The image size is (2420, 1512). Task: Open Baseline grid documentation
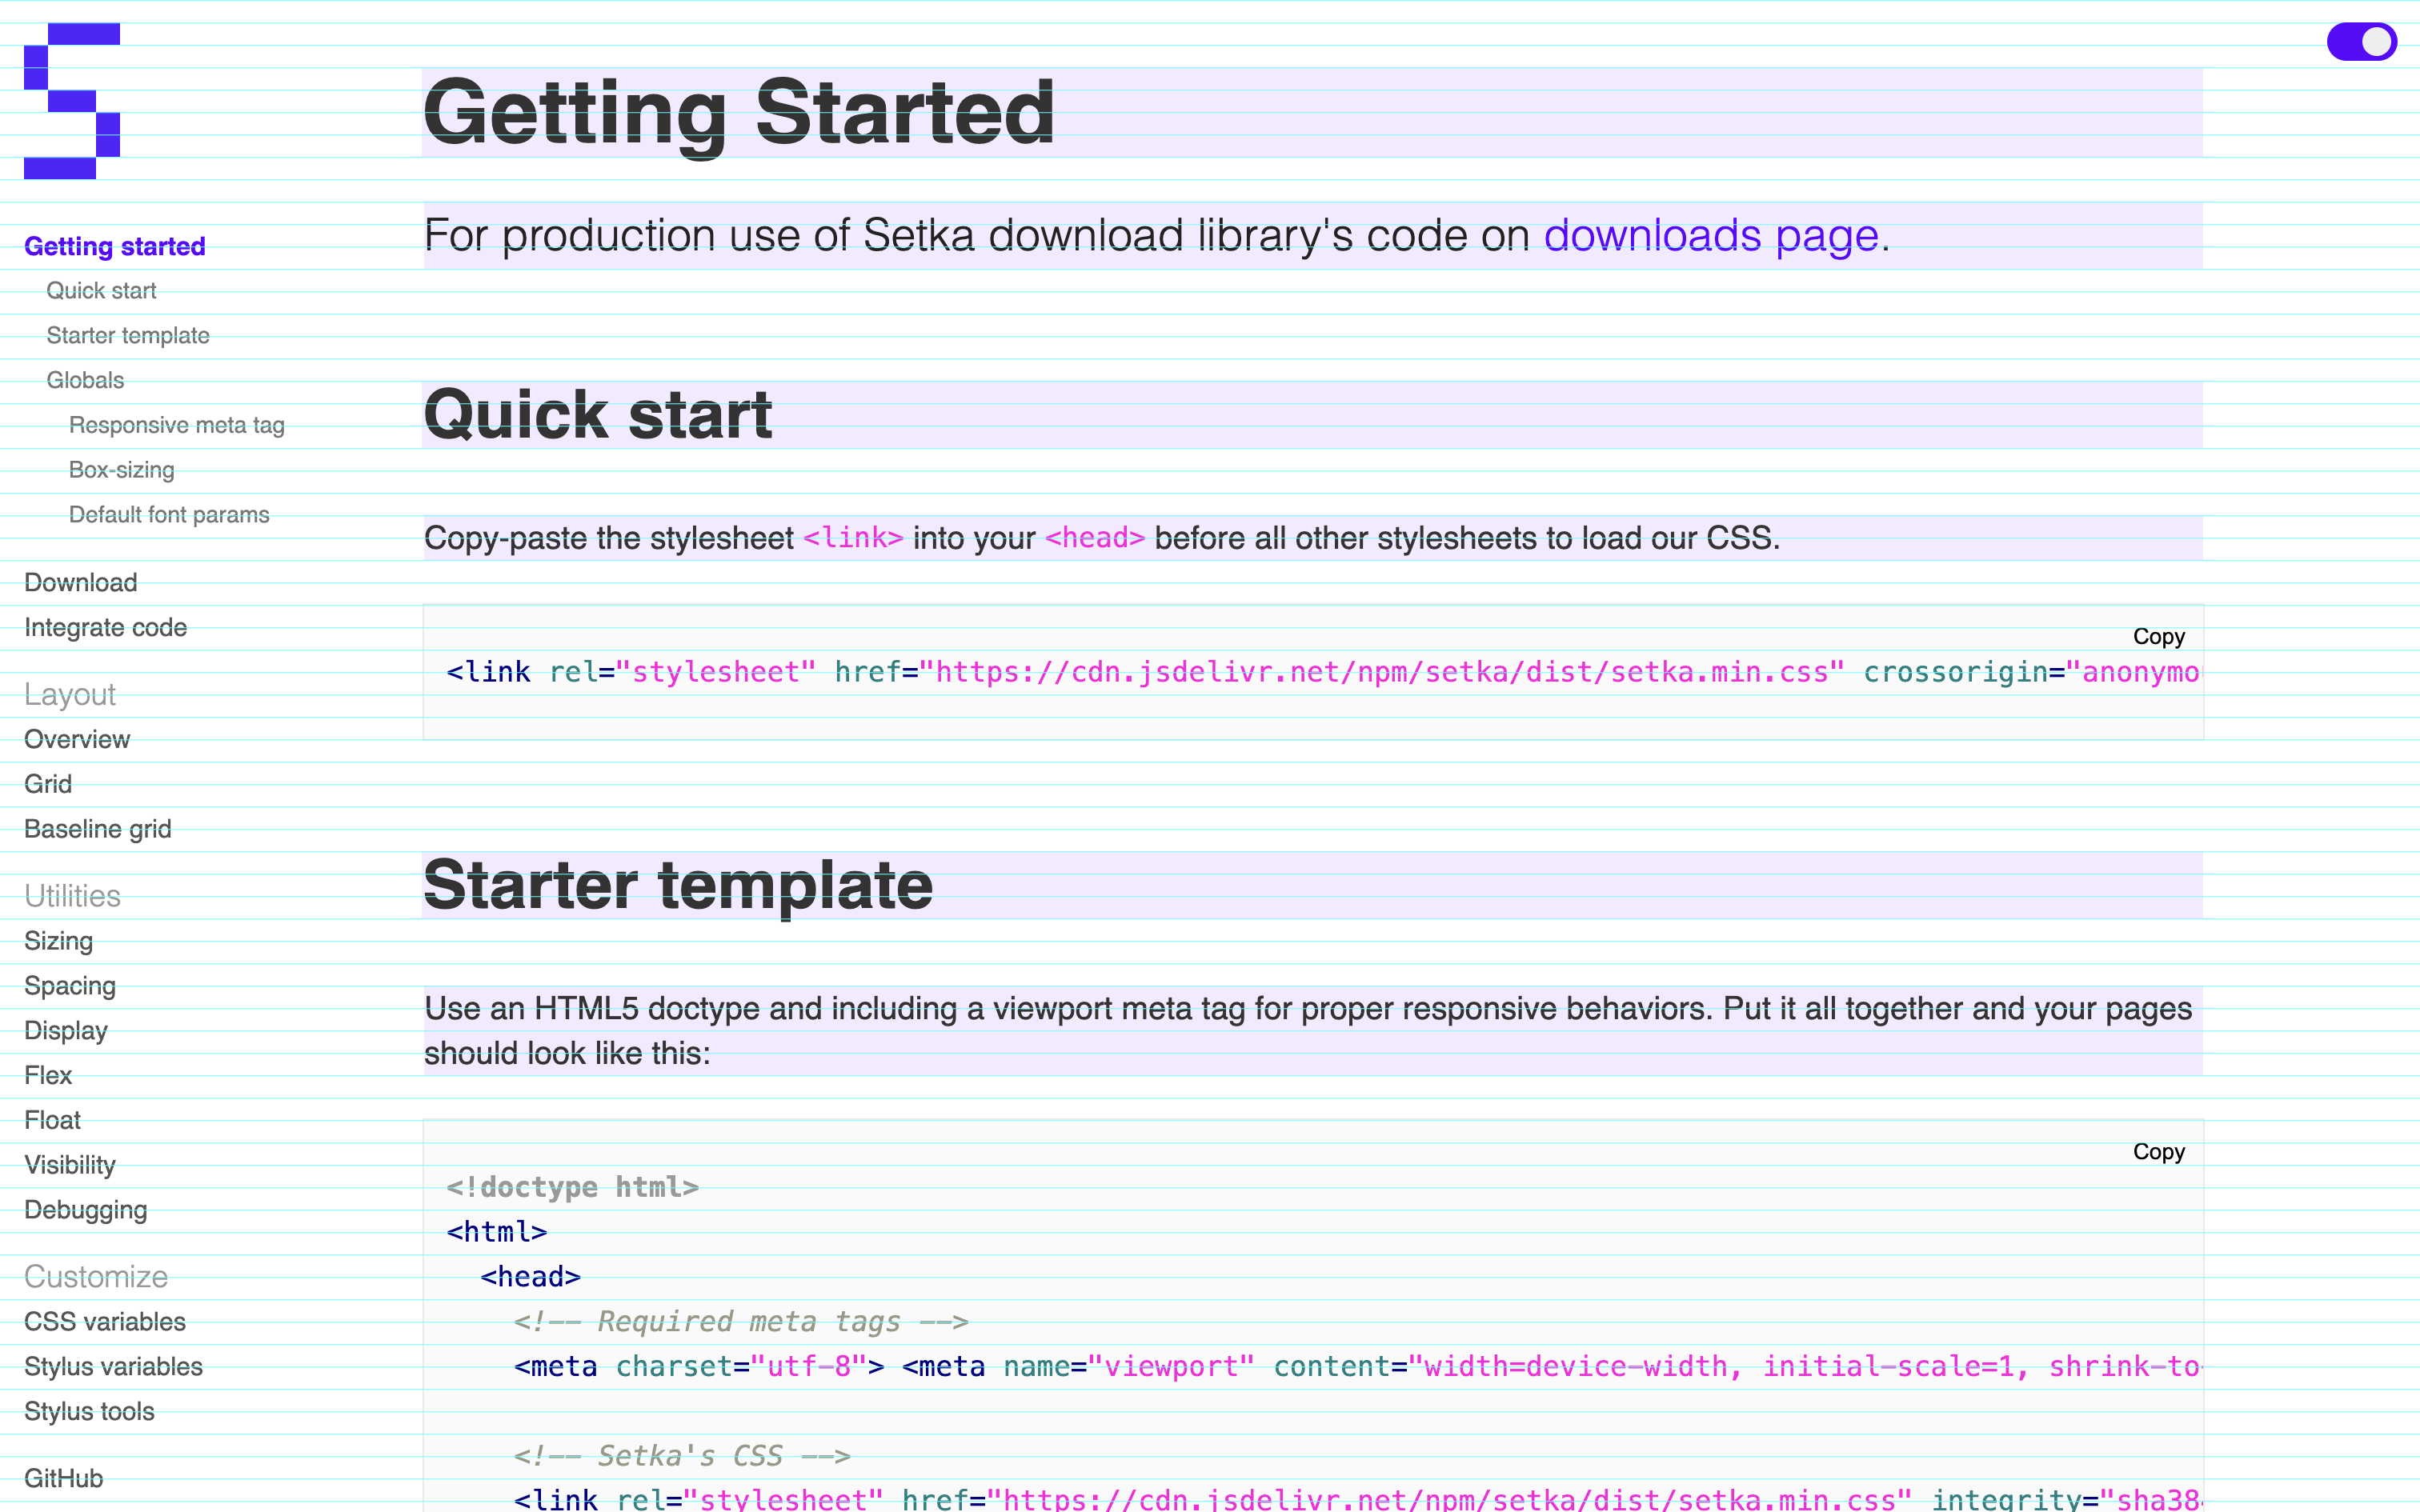coord(97,830)
